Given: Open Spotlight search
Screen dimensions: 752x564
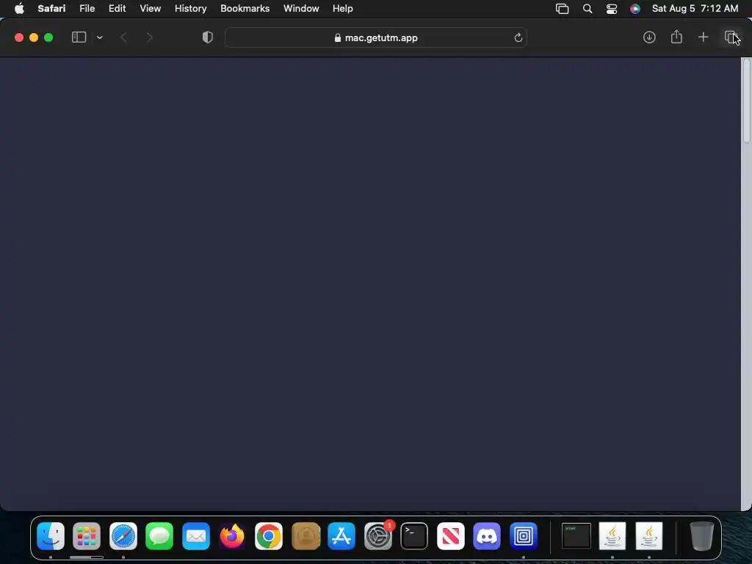Looking at the screenshot, I should tap(587, 9).
